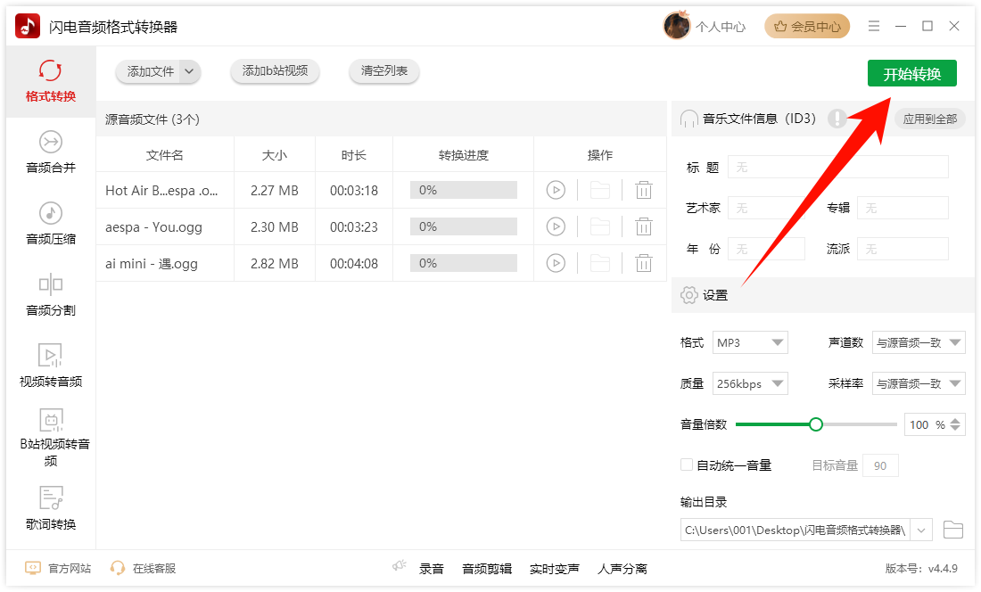Open output folder for Hot Air ballad file
Screen dimensions: 981x592
tap(600, 190)
